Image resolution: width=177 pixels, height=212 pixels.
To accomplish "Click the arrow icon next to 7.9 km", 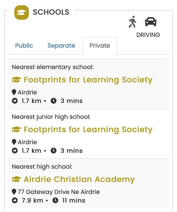I will click(x=15, y=200).
